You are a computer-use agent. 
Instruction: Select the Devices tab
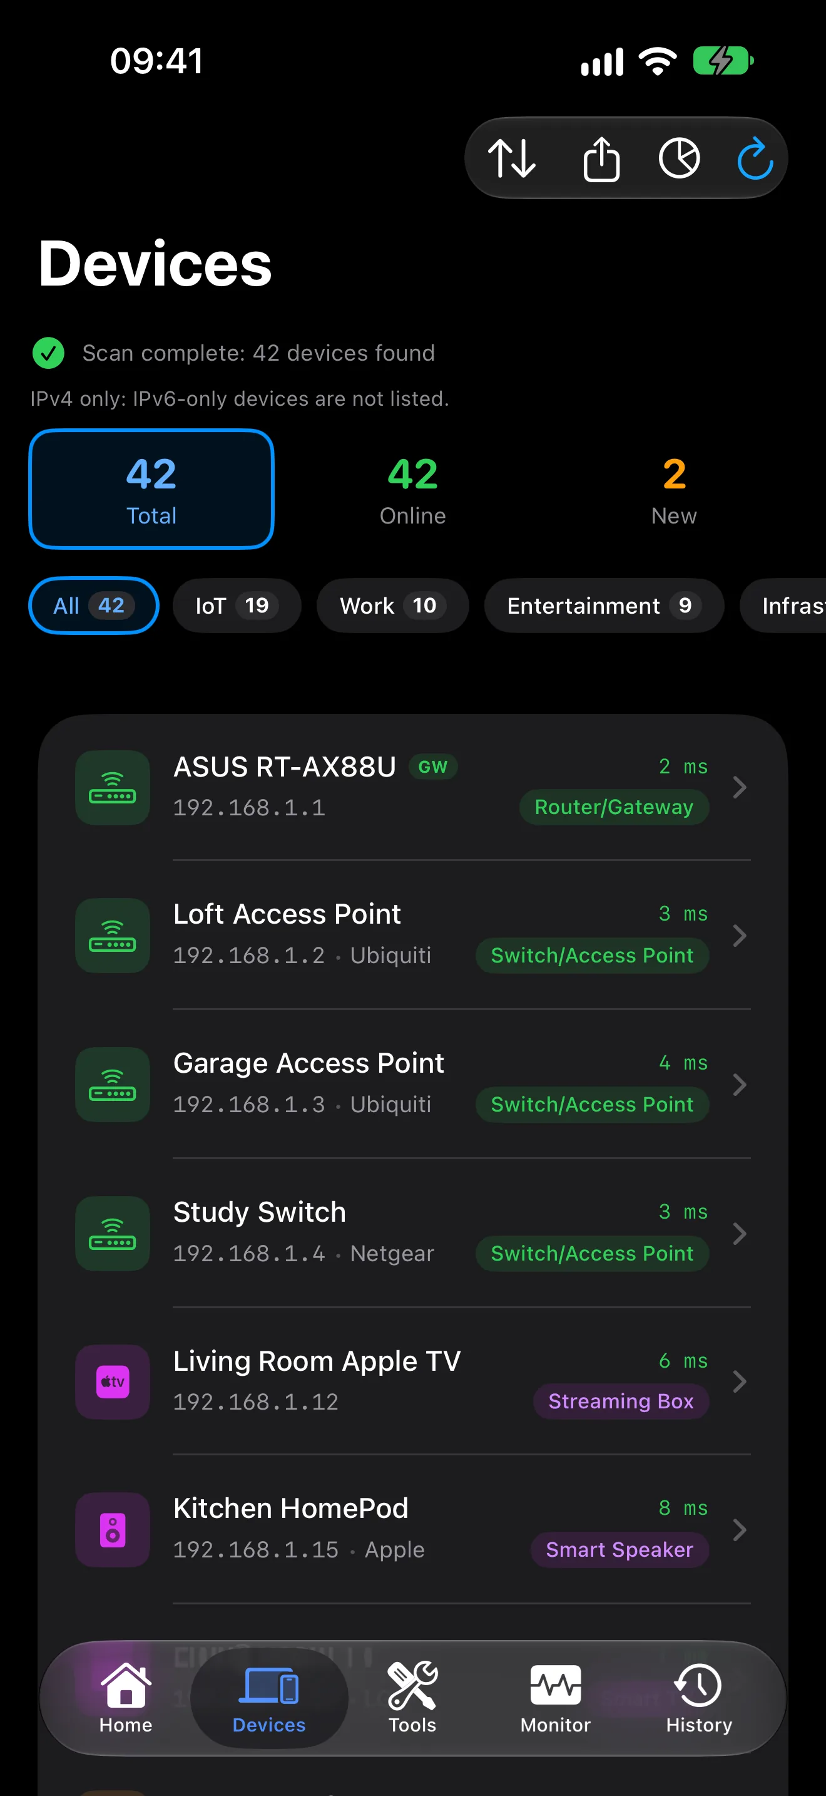tap(269, 1698)
